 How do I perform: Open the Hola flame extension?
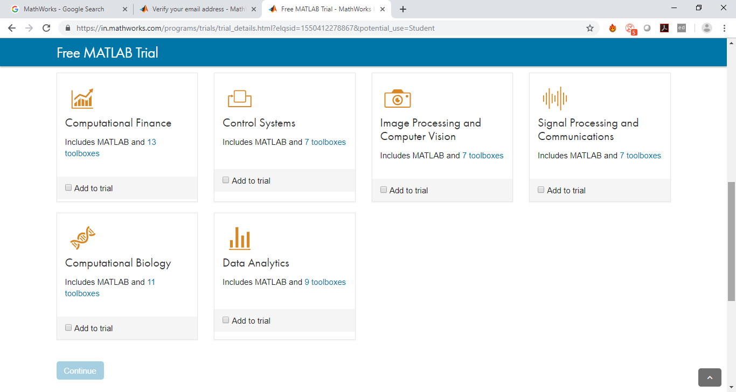tap(613, 28)
